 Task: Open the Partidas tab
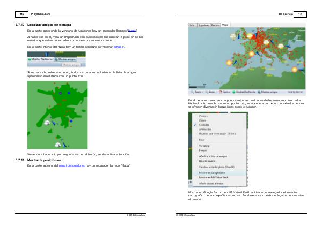[215, 25]
